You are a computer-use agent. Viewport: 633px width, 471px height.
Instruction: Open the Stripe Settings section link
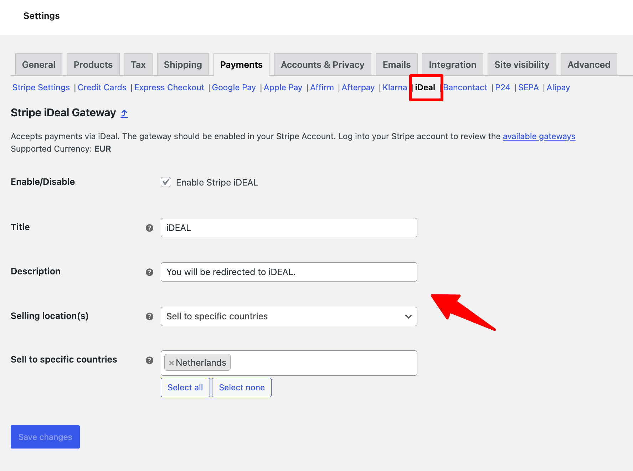[41, 87]
